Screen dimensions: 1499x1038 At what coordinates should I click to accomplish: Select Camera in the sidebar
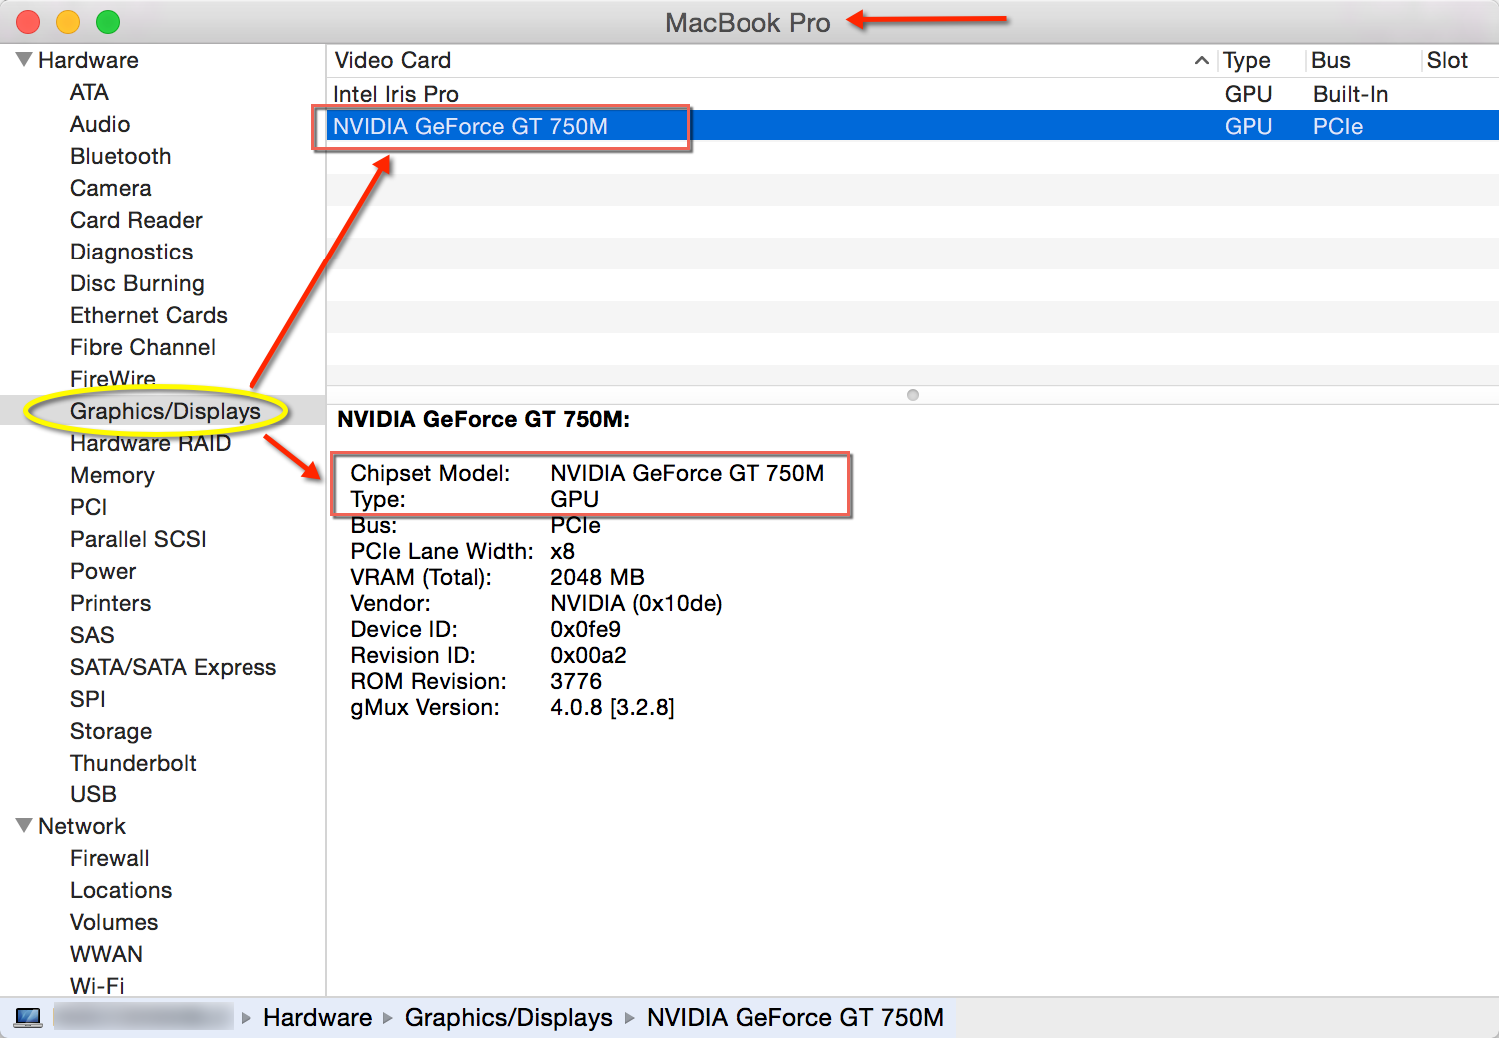tap(110, 188)
